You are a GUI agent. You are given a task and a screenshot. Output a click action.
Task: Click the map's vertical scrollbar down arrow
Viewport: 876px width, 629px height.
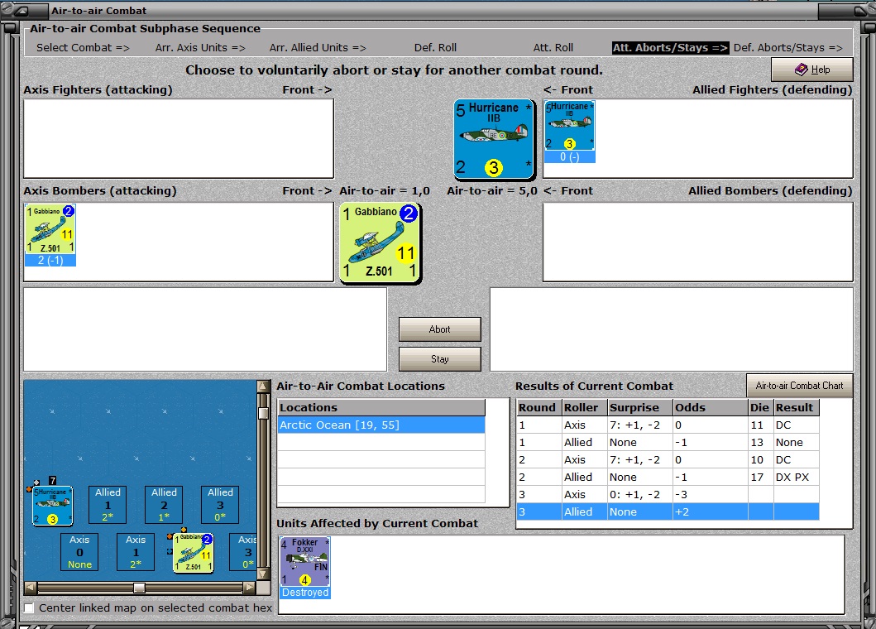point(263,574)
